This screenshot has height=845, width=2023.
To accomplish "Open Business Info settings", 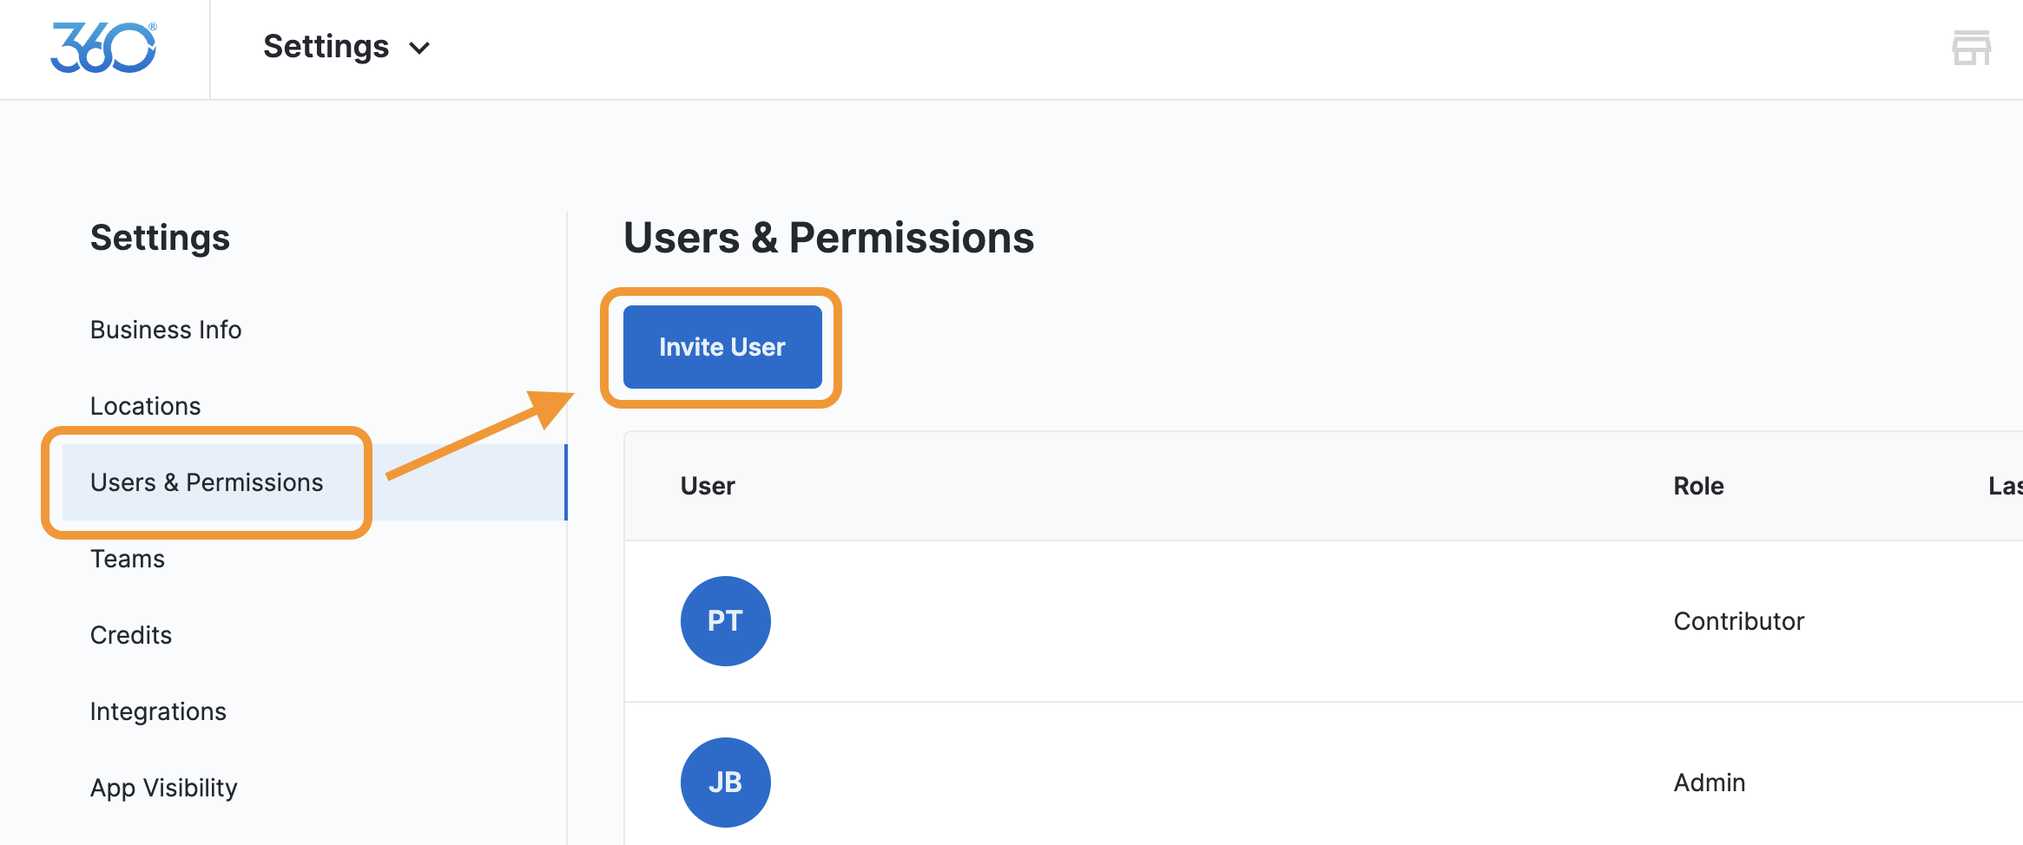I will point(166,330).
